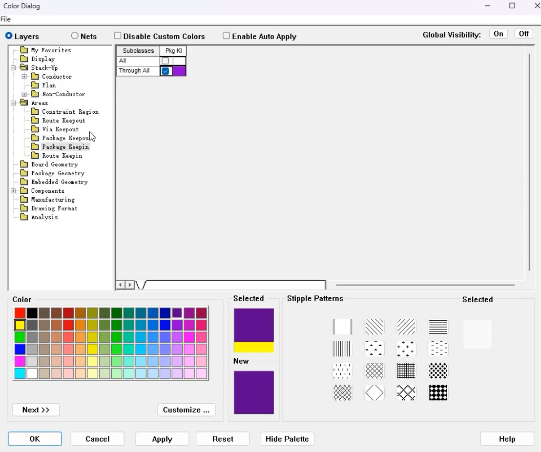Open the Customize color dialog

tap(187, 410)
